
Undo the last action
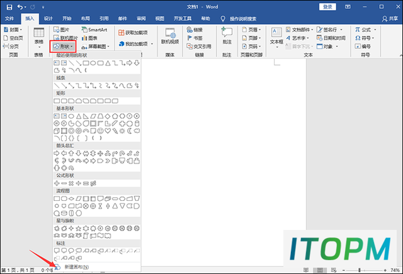click(20, 7)
